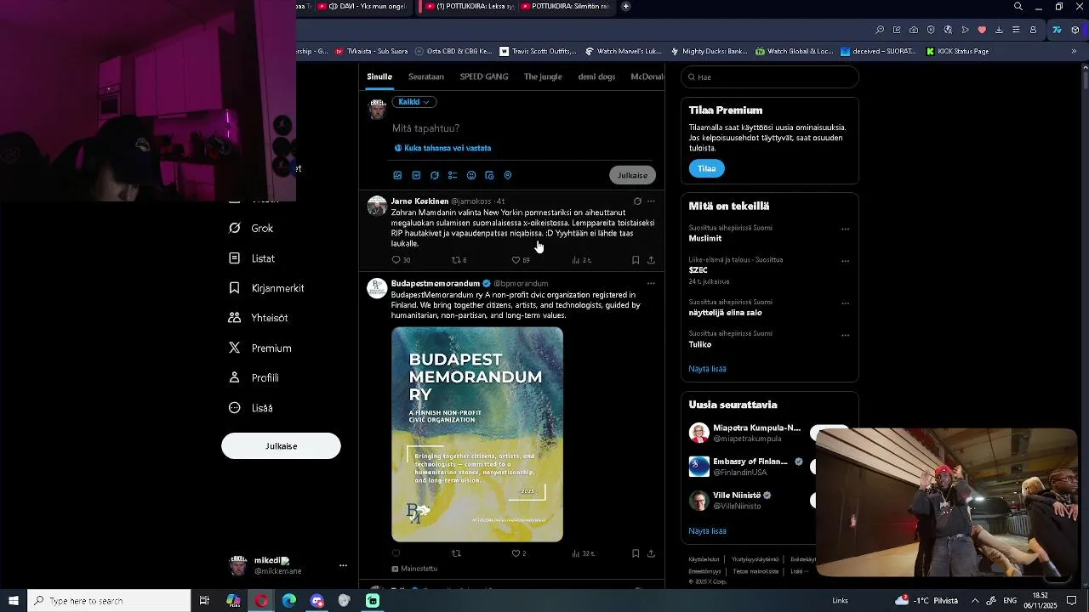Add a poll to the new post
This screenshot has width=1089, height=612.
[x=453, y=175]
